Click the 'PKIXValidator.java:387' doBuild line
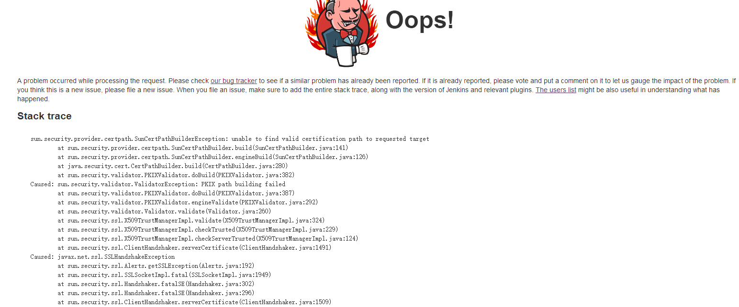The image size is (739, 307). click(176, 193)
